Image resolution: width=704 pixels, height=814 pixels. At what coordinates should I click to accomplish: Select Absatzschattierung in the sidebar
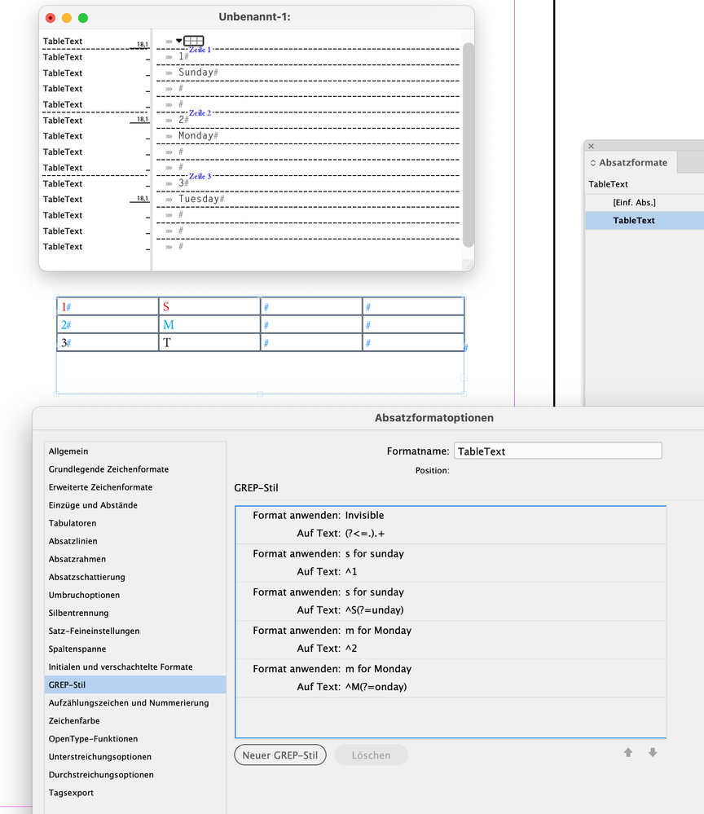coord(135,577)
